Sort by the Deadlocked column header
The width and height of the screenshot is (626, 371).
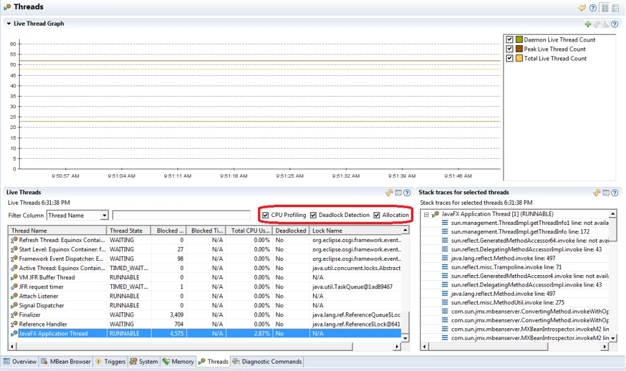pos(290,230)
